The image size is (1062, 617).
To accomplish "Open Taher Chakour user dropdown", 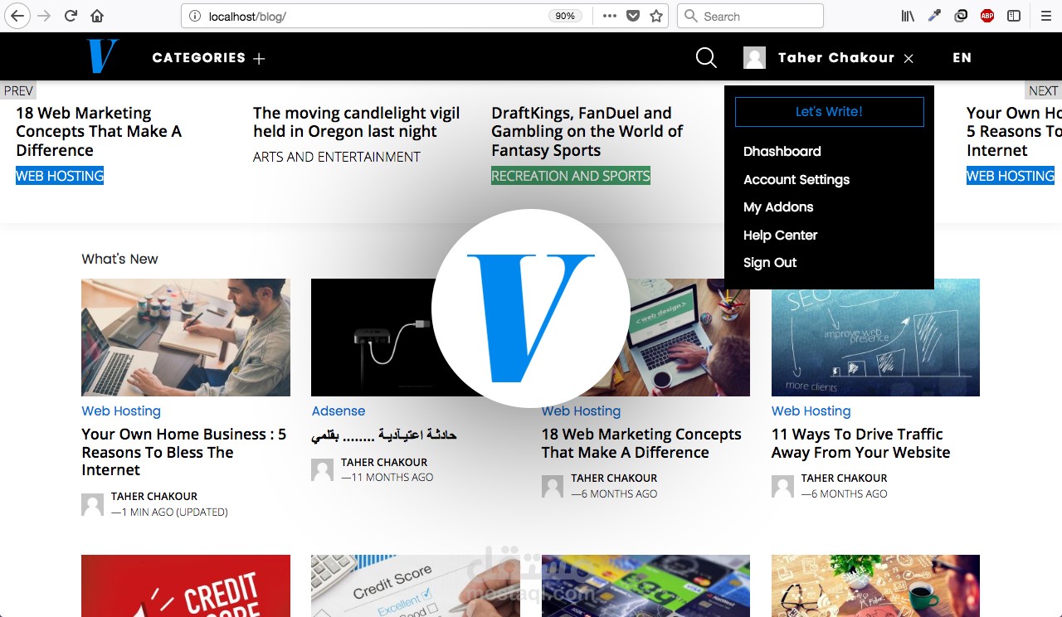I will pyautogui.click(x=836, y=58).
